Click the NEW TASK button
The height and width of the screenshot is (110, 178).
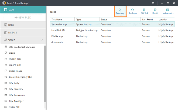coord(23,17)
